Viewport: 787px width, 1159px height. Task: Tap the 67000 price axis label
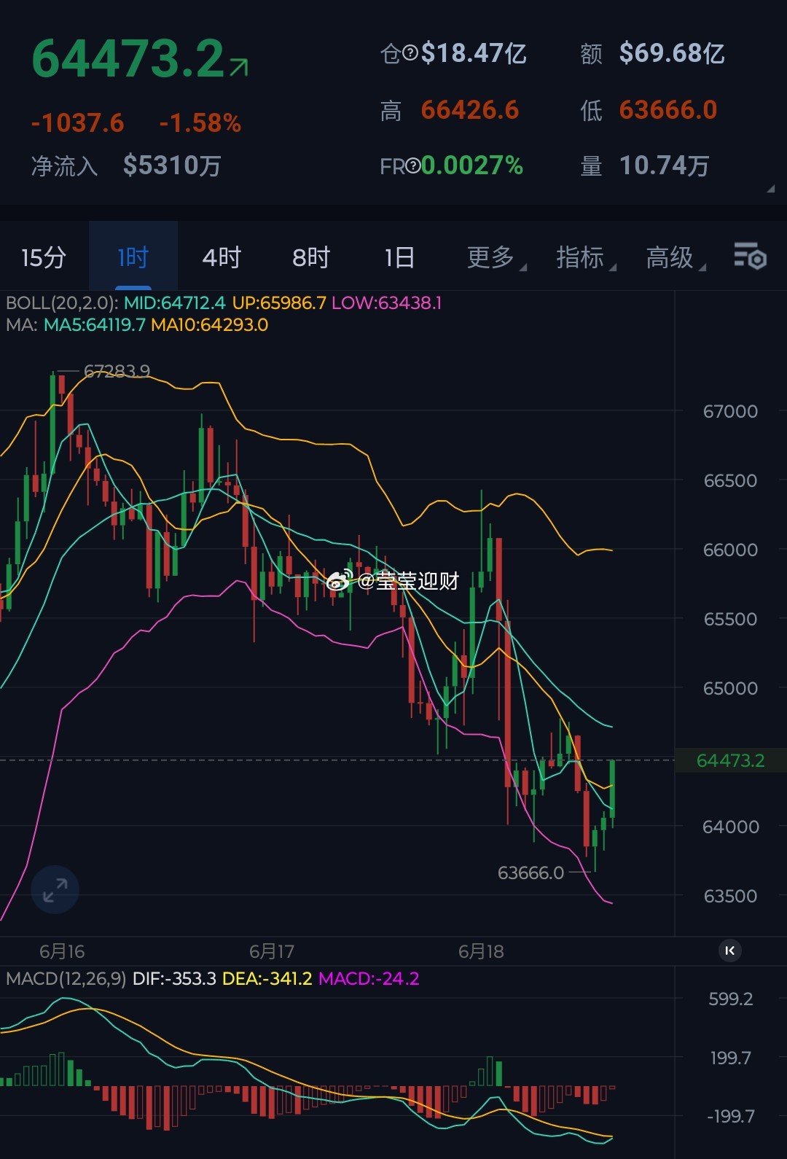point(730,411)
